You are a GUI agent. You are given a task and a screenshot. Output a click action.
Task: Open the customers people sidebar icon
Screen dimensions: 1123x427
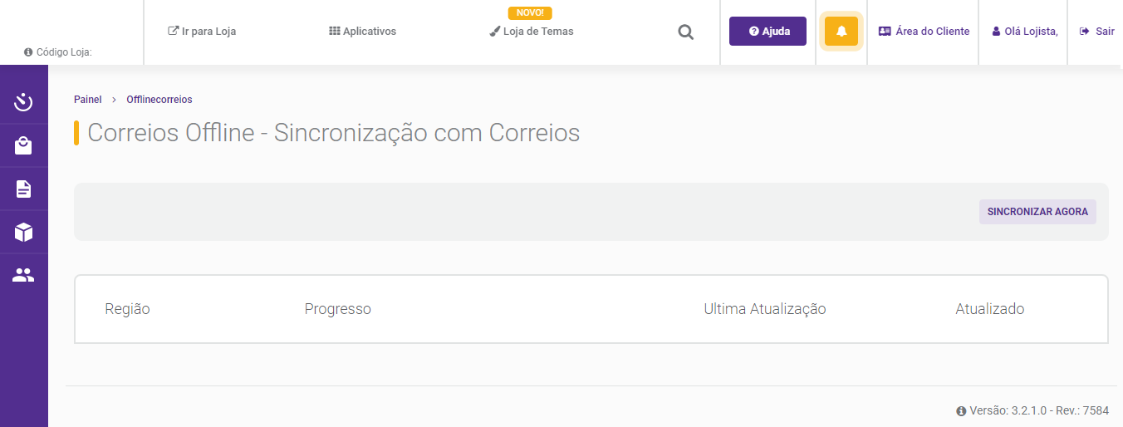click(x=23, y=275)
